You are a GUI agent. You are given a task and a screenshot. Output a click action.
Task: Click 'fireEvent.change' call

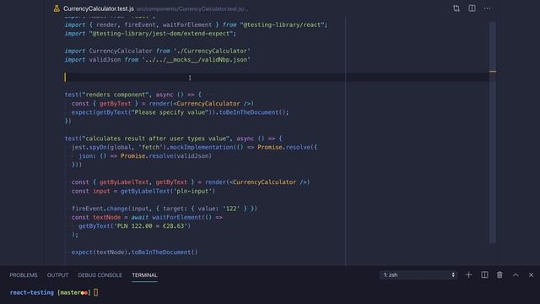(100, 209)
